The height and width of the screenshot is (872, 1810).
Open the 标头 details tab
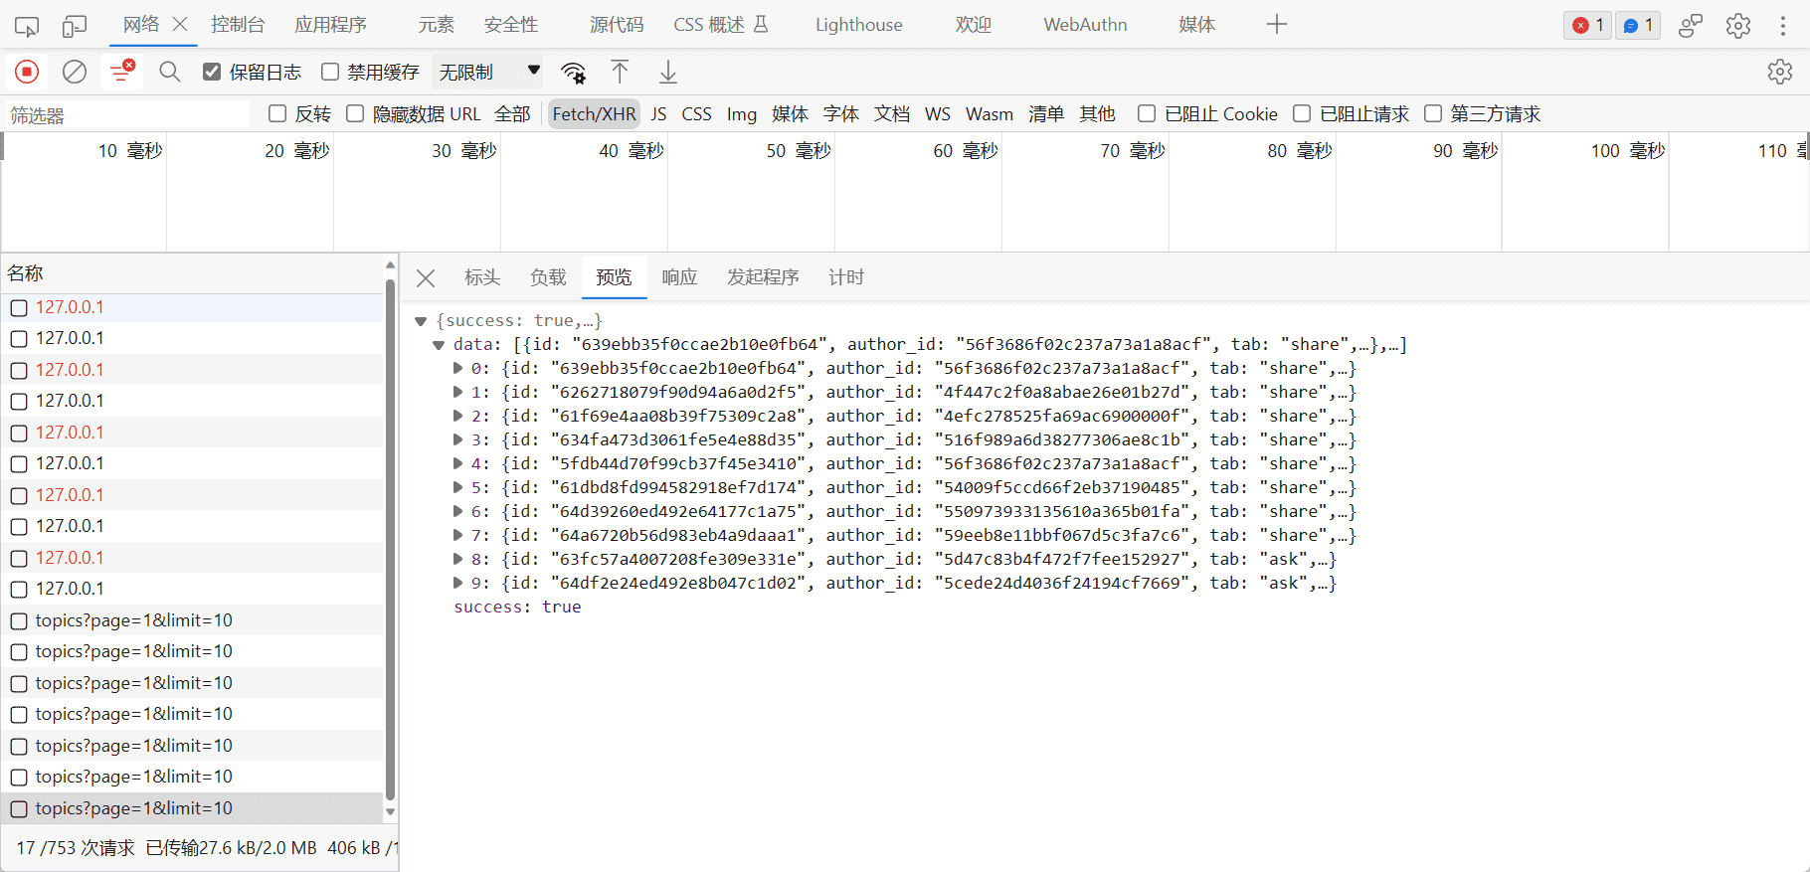(482, 277)
